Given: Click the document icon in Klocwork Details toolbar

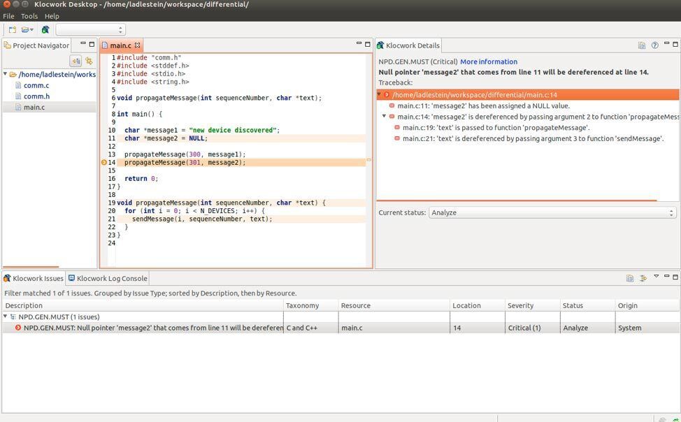Looking at the screenshot, I should pyautogui.click(x=642, y=45).
